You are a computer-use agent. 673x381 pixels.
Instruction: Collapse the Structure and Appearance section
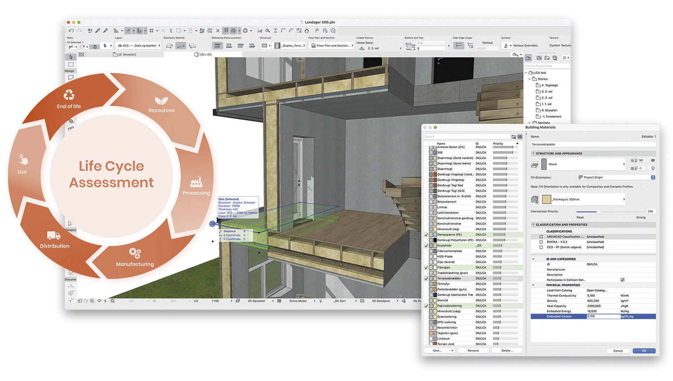(x=533, y=153)
